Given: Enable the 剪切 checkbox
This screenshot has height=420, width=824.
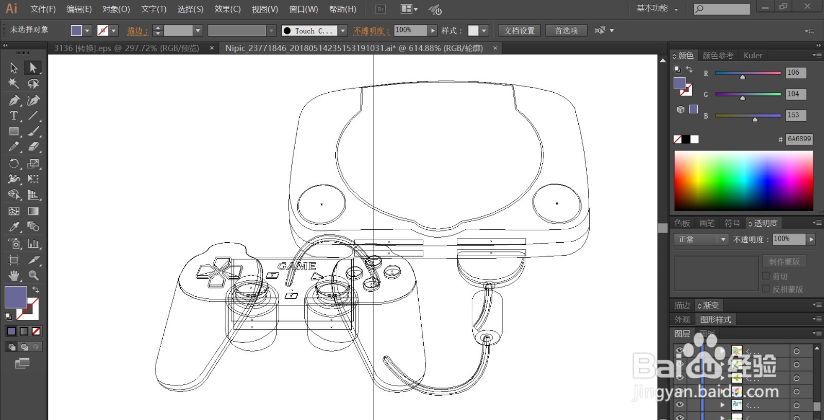Looking at the screenshot, I should point(766,276).
